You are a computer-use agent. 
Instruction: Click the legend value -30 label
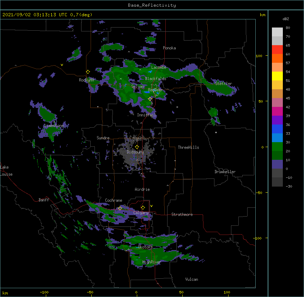click(x=289, y=187)
